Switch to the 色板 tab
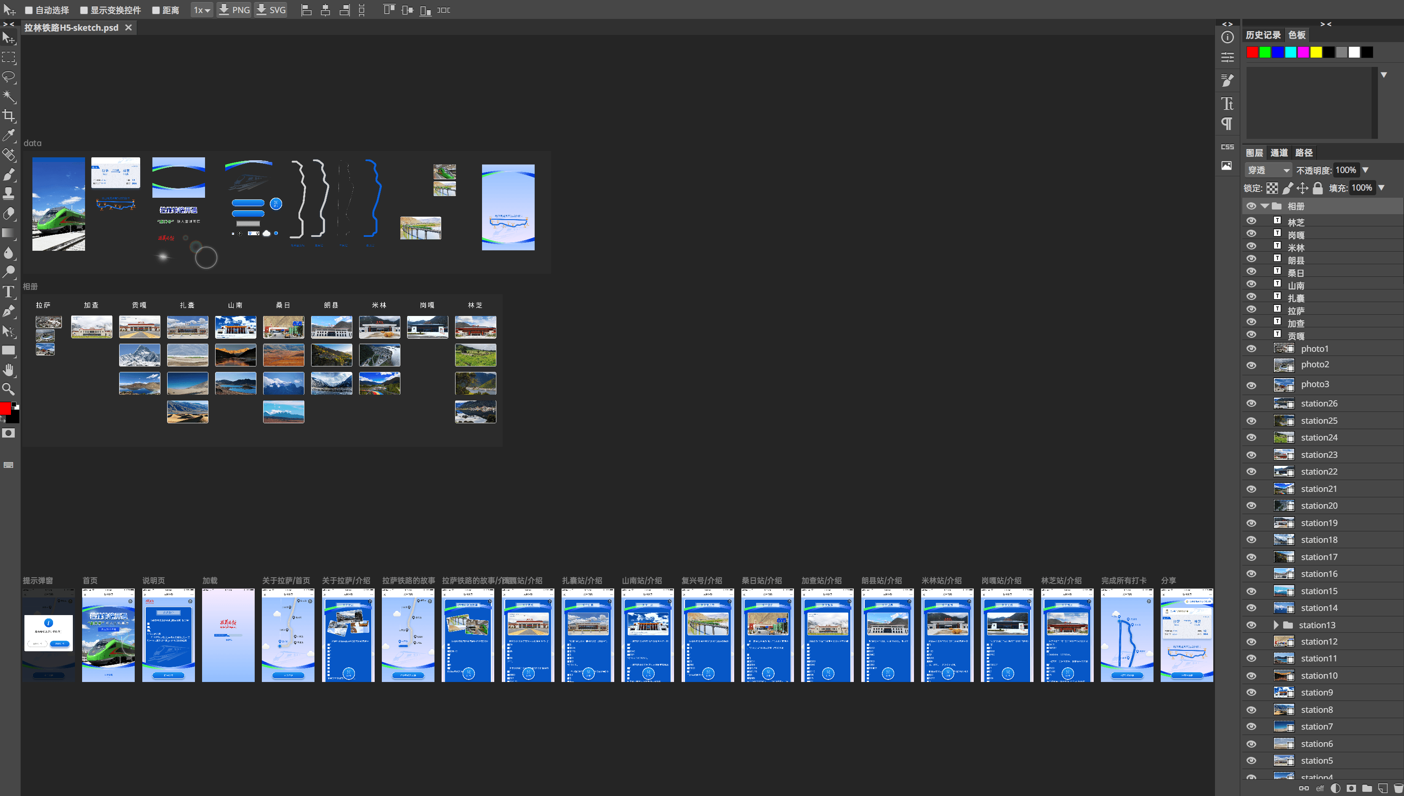 point(1296,35)
